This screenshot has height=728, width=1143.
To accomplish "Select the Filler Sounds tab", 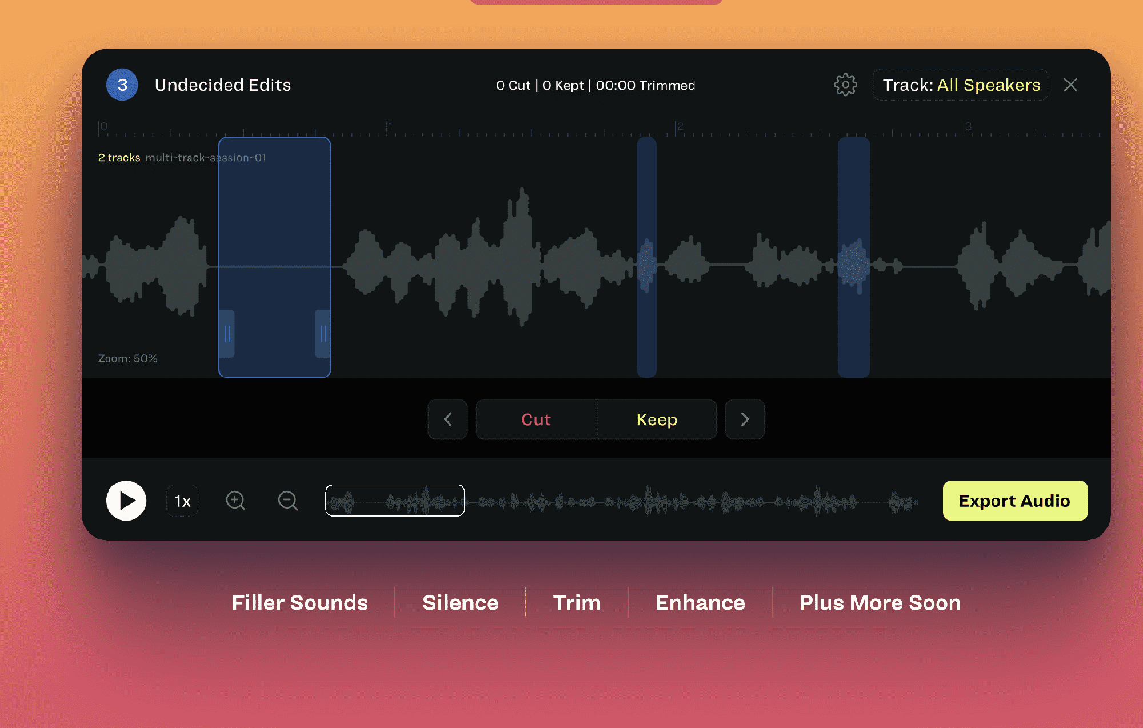I will 299,603.
